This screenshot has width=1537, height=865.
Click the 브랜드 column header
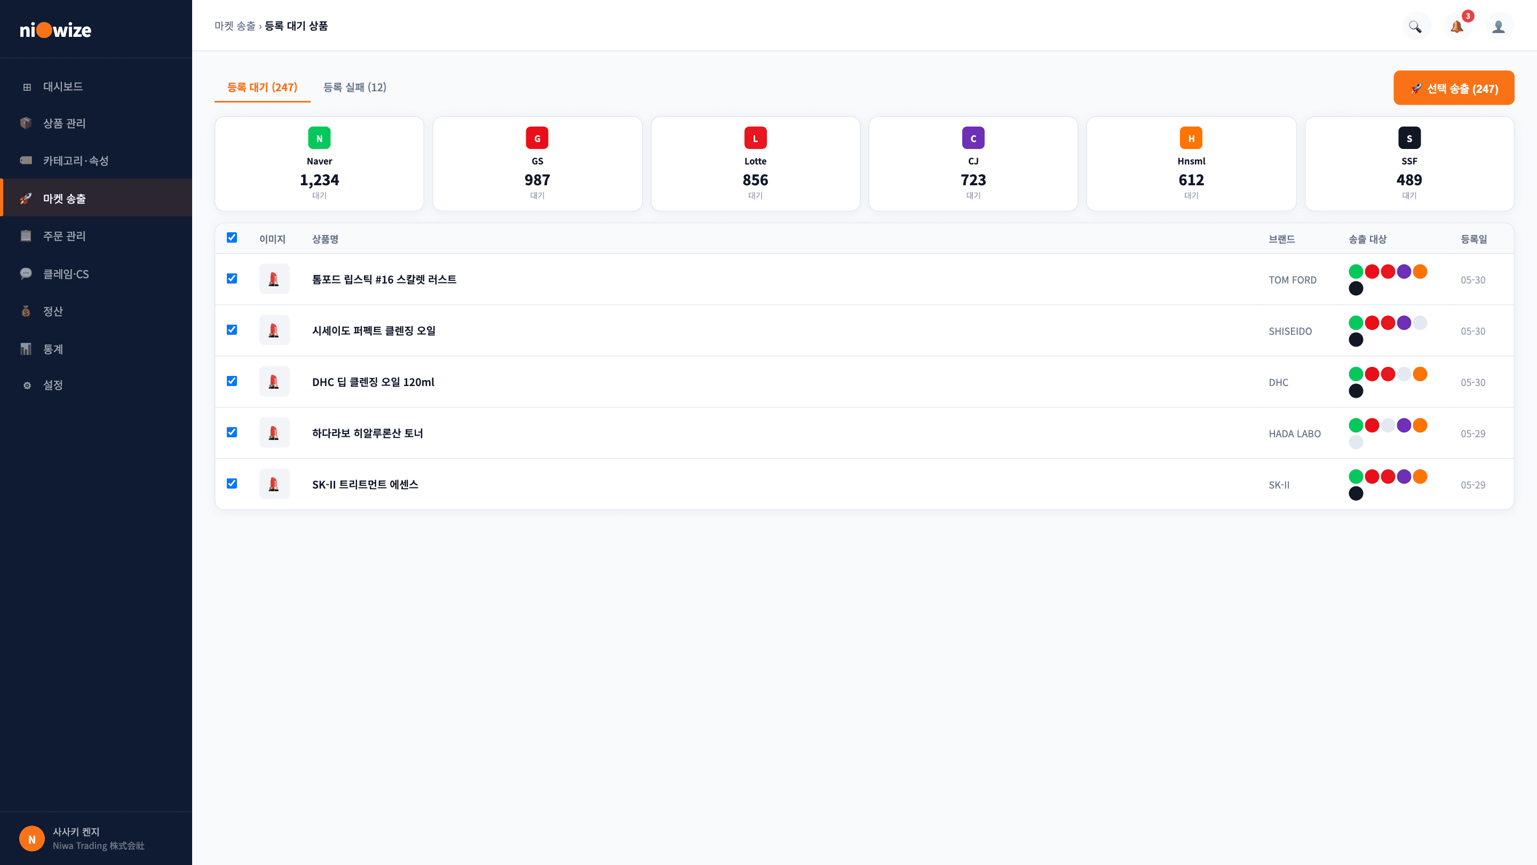pos(1281,239)
